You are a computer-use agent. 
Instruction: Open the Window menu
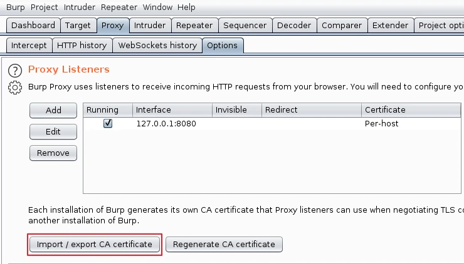tap(157, 7)
